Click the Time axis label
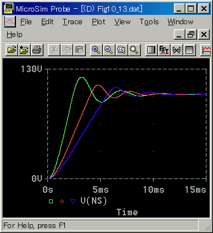The width and height of the screenshot is (213, 233). tap(127, 212)
